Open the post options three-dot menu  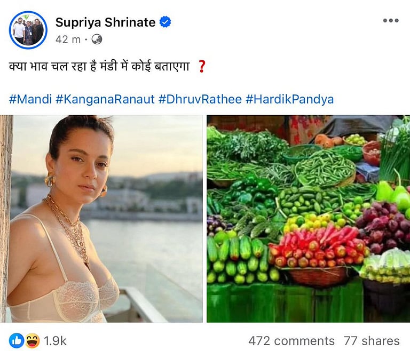[x=391, y=21]
